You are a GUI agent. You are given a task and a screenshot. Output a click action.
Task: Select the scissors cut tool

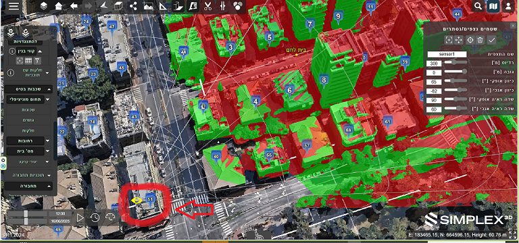pyautogui.click(x=208, y=6)
